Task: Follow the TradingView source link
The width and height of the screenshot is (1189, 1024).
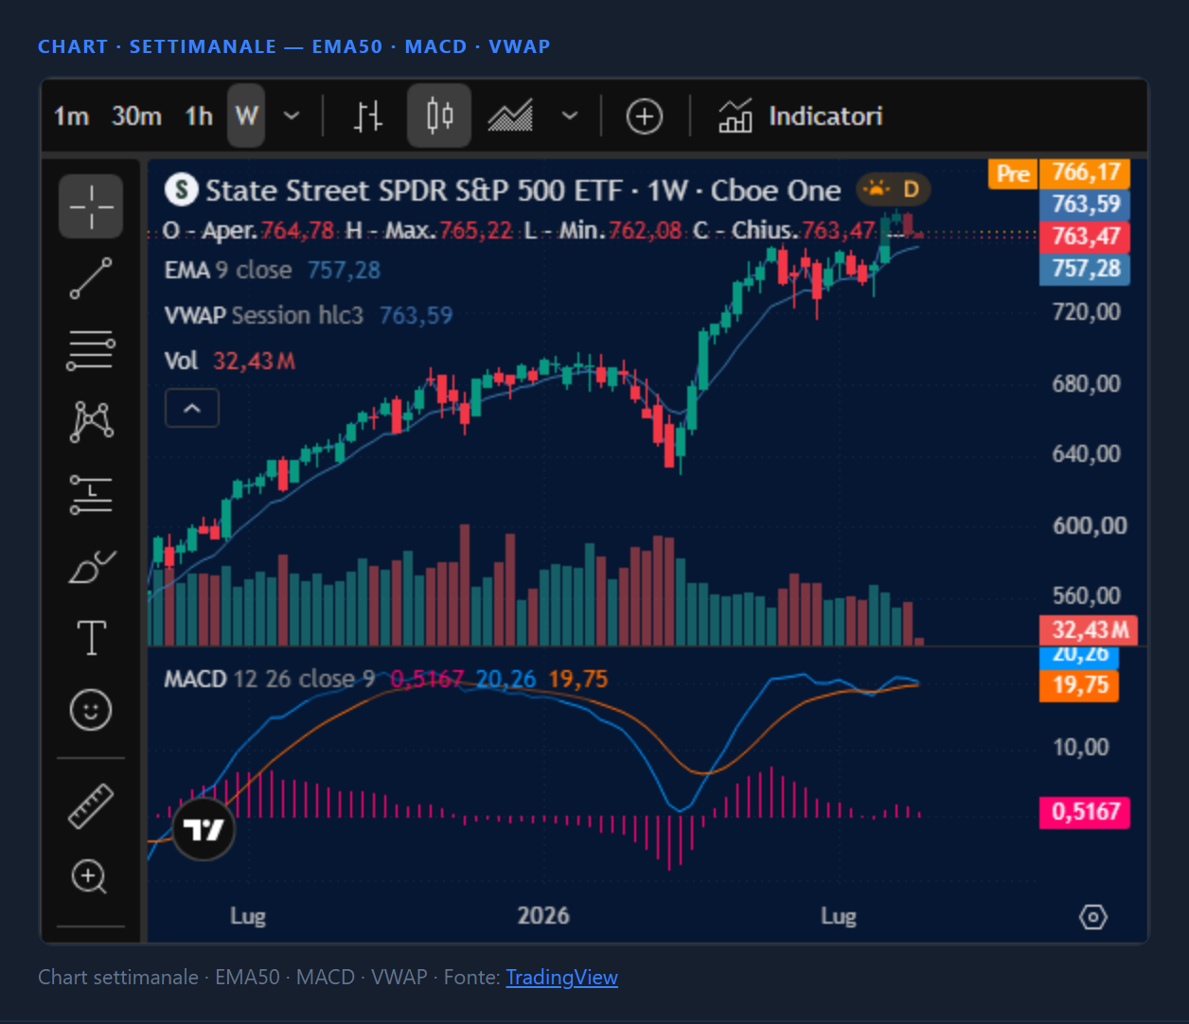Action: (561, 978)
